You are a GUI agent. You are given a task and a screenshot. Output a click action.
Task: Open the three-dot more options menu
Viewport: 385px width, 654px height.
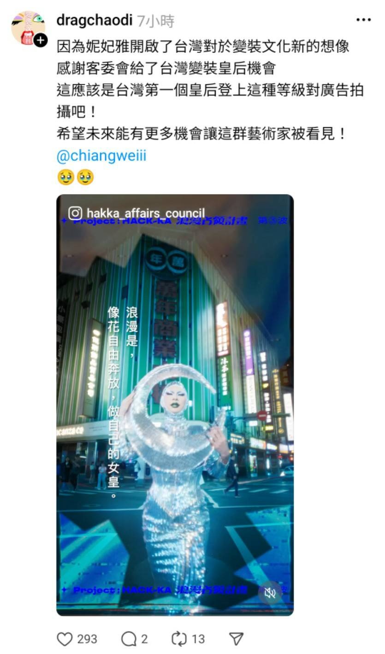363,20
